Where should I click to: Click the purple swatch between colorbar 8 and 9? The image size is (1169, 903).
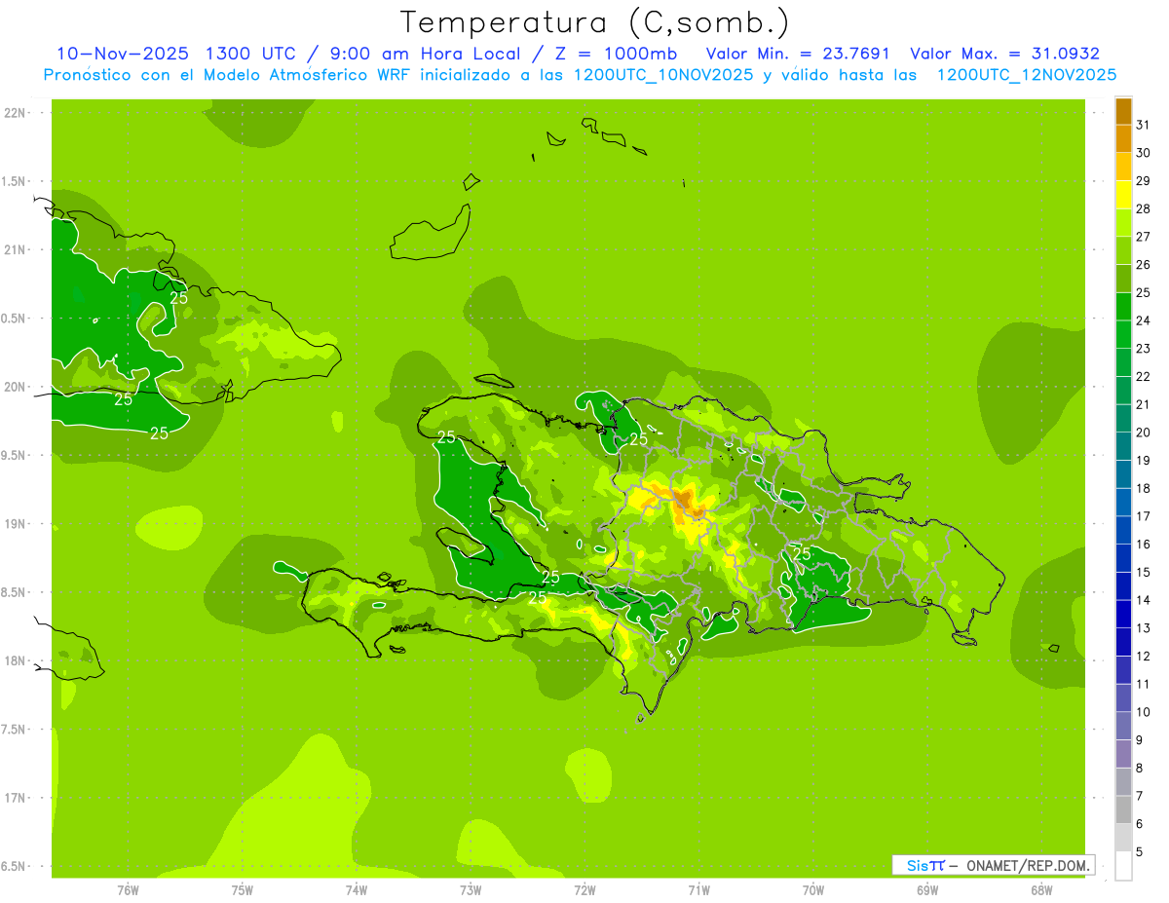pyautogui.click(x=1123, y=754)
